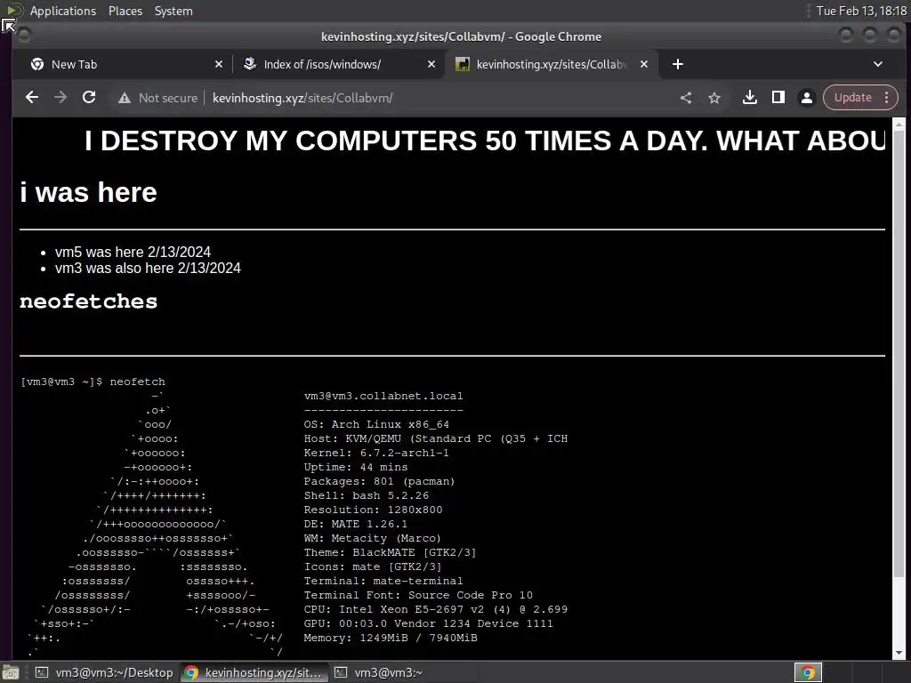The width and height of the screenshot is (911, 683).
Task: Switch to vm3@vm3:~/Desktop terminal in taskbar
Action: (105, 672)
